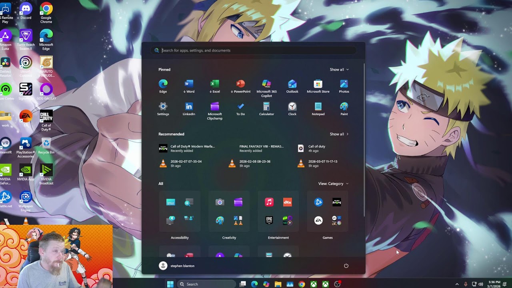This screenshot has width=512, height=288.
Task: Select the Turtle Beach Swarm II shortcut
Action: (x=26, y=40)
